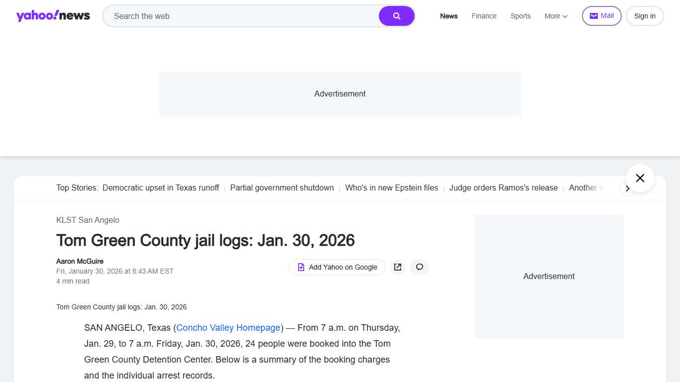The height and width of the screenshot is (382, 680).
Task: Read Democratic upset in Texas runoff story
Action: (x=161, y=188)
